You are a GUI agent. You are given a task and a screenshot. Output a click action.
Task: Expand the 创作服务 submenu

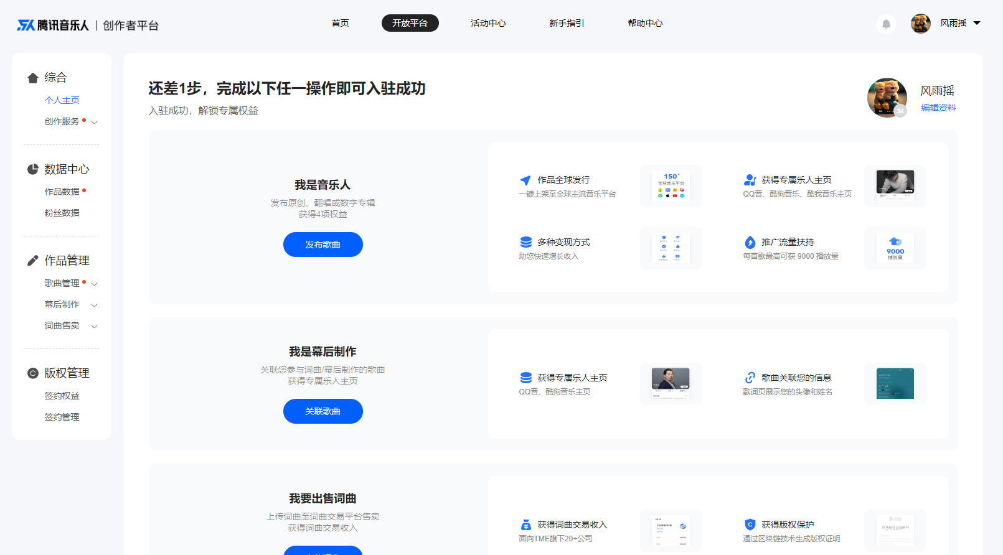(95, 122)
